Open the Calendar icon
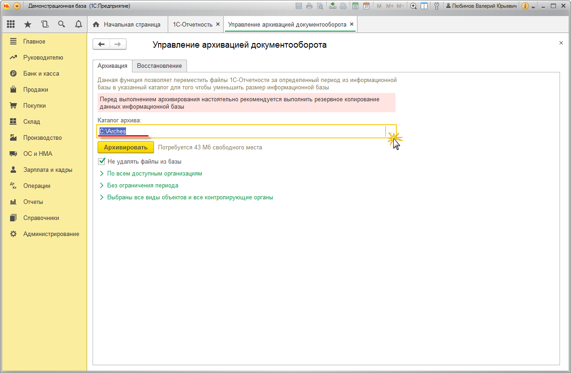The height and width of the screenshot is (373, 571). [366, 6]
